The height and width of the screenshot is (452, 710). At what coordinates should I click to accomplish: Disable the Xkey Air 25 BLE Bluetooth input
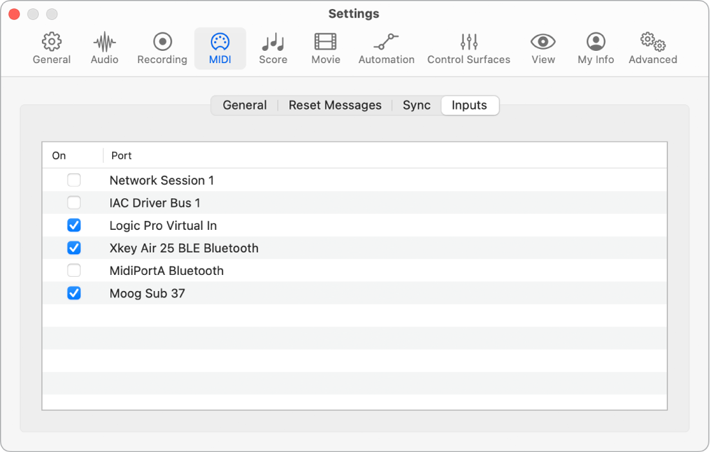tap(73, 248)
